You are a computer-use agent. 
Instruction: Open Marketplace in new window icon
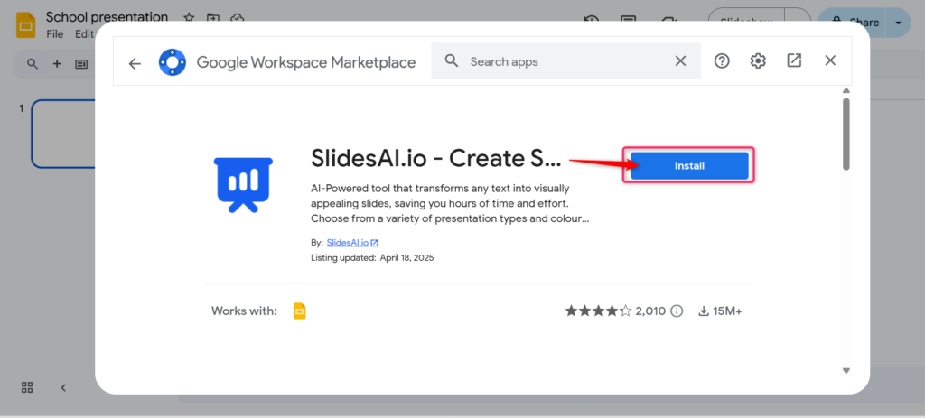tap(794, 61)
